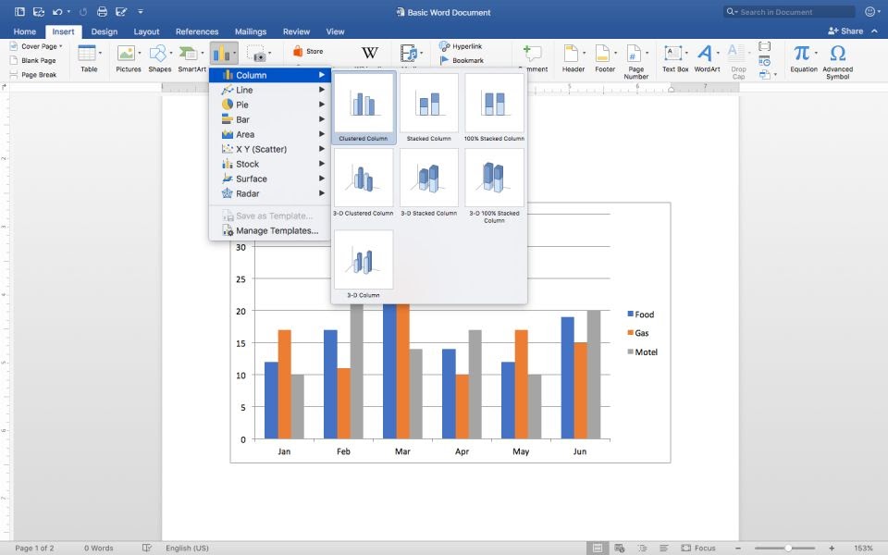Choose Manage Templates... in chart menu

coord(269,230)
